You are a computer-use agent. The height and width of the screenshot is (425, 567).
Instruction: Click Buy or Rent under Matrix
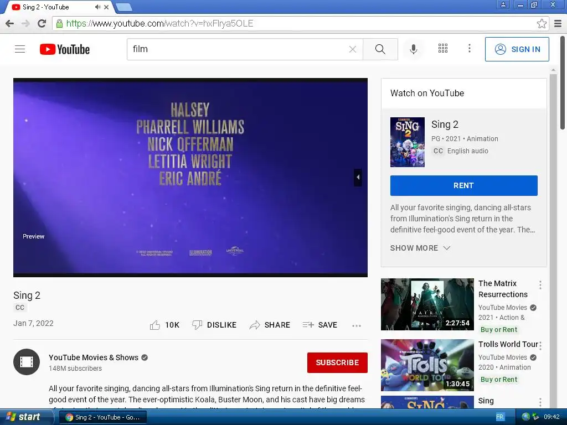tap(499, 330)
